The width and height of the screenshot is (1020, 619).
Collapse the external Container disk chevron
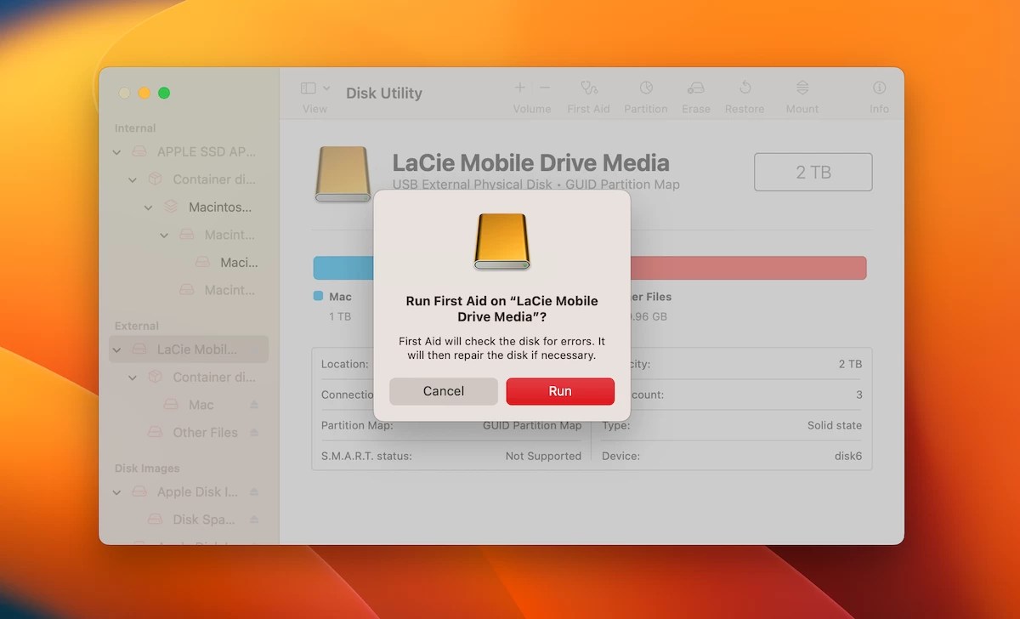132,377
